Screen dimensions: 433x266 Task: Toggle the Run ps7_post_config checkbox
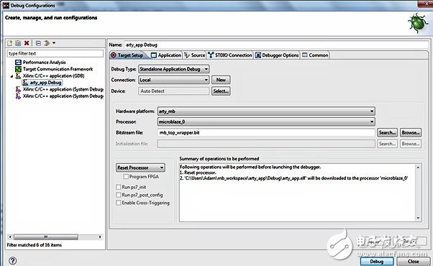[x=119, y=195]
